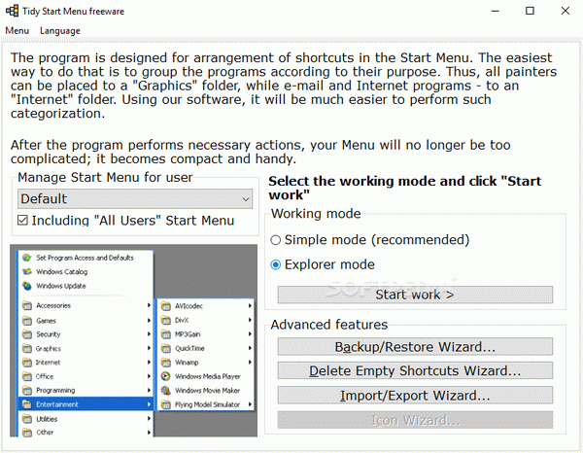Viewport: 583px width, 453px height.
Task: Click the "The program is designed" description paragraph
Action: click(x=284, y=86)
